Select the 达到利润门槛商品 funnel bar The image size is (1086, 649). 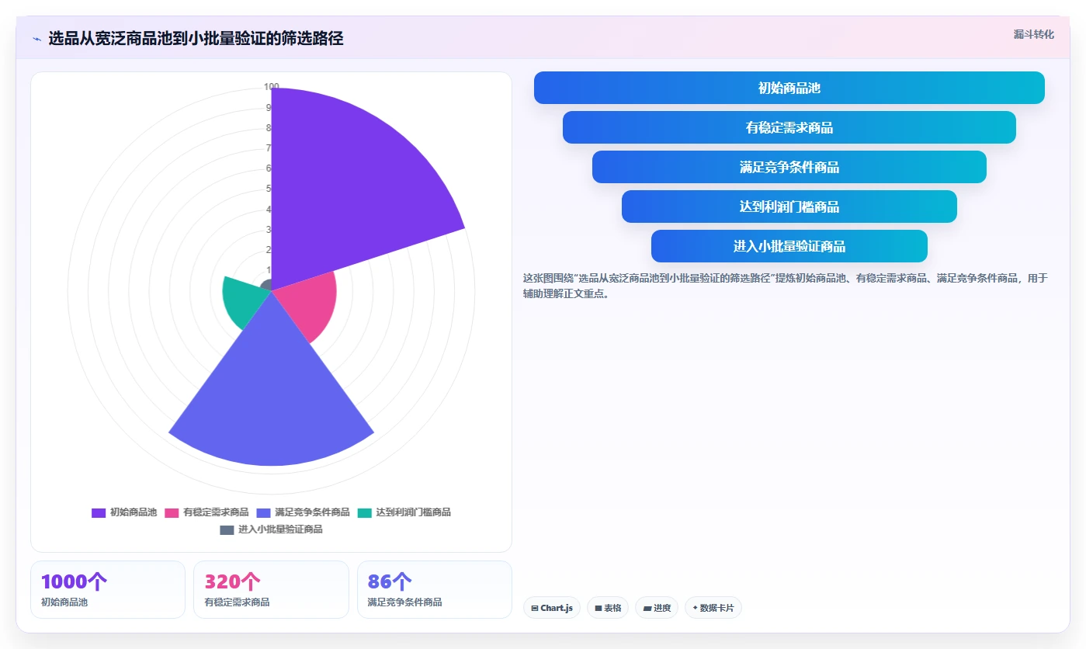click(789, 206)
